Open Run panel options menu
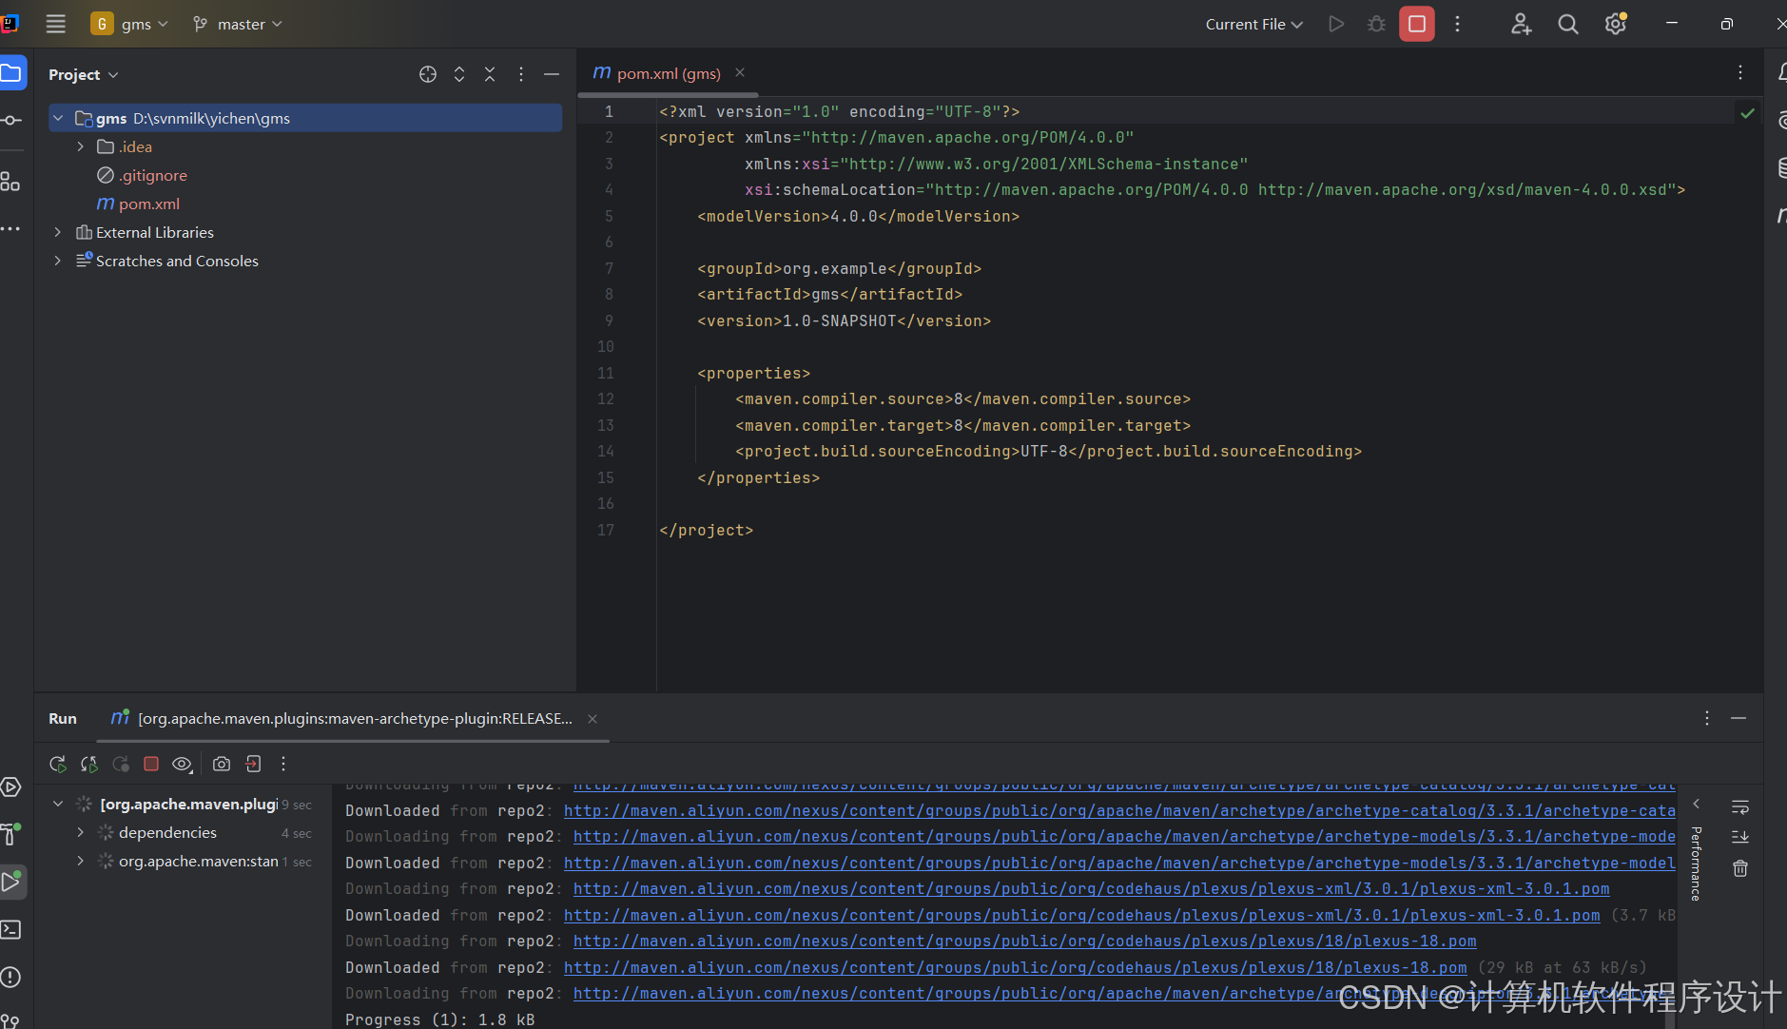Screen dimensions: 1787x1029 [1707, 719]
